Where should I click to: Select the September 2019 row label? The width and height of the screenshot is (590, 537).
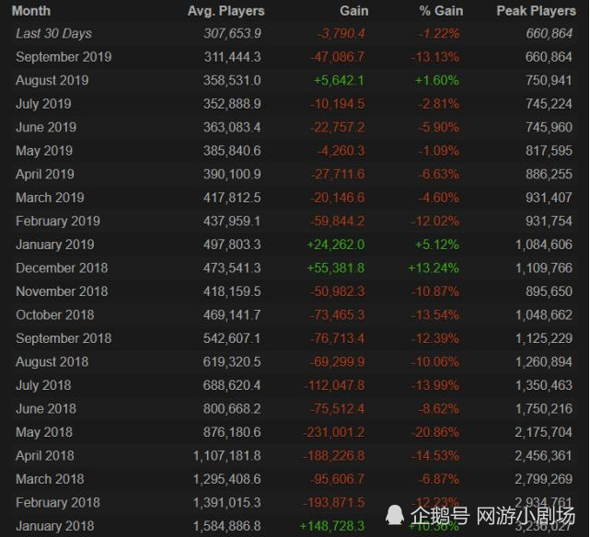point(64,57)
